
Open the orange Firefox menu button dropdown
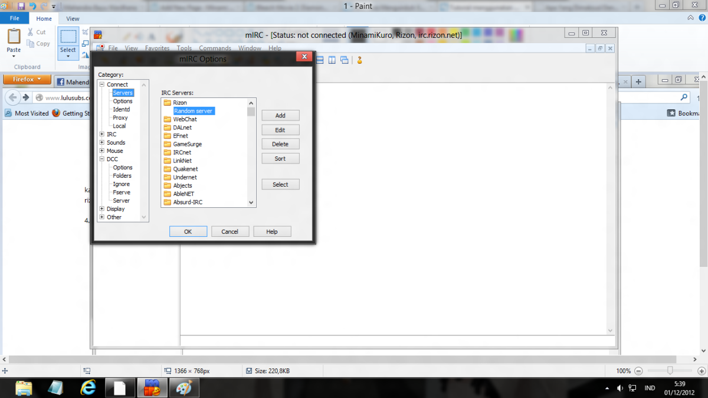[x=27, y=79]
